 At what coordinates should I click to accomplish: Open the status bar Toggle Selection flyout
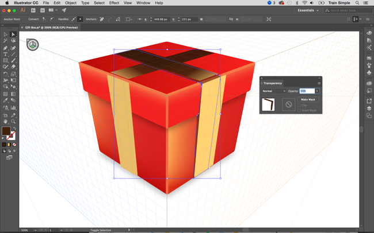[129, 230]
